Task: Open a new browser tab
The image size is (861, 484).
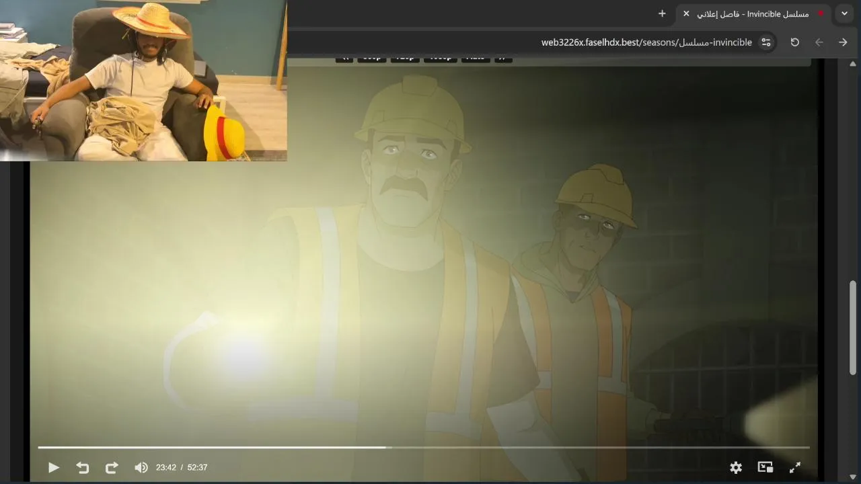Action: 662,13
